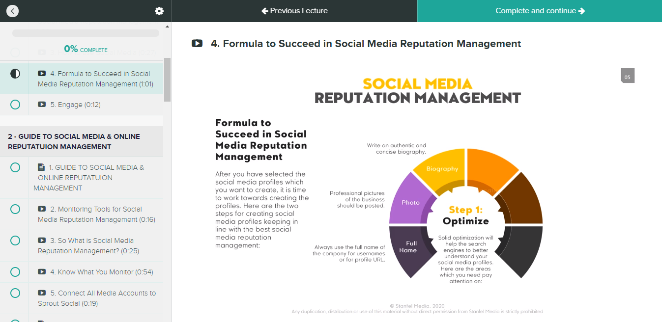This screenshot has height=322, width=662.
Task: Click video icon beside 5. Connect All Media Accounts
Action: (x=42, y=293)
